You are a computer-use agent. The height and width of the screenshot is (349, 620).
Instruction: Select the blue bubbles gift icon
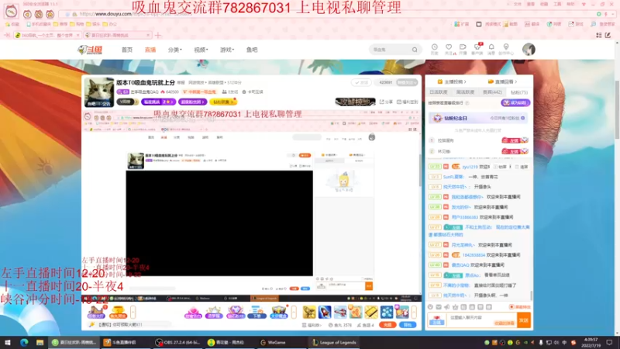(386, 312)
